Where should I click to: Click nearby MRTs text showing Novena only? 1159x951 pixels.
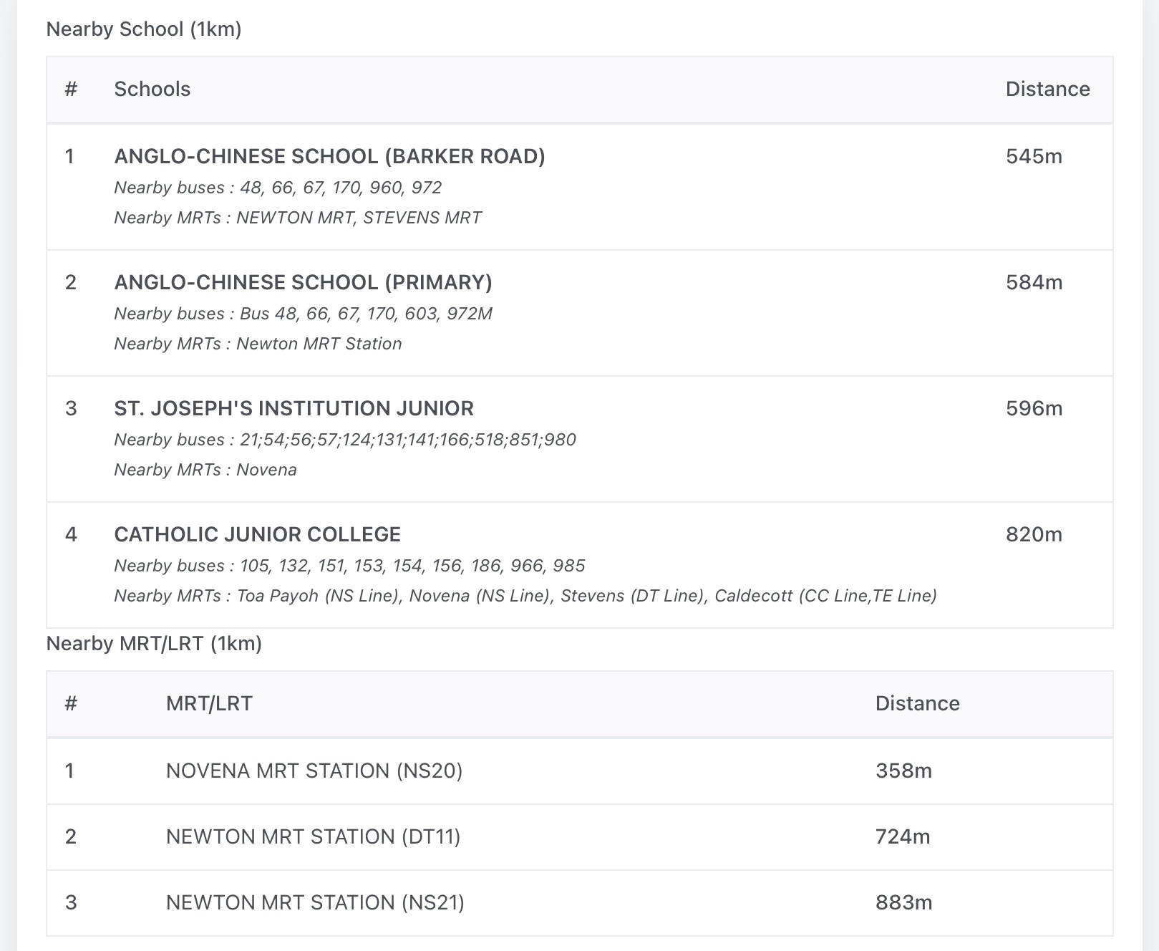coord(205,470)
